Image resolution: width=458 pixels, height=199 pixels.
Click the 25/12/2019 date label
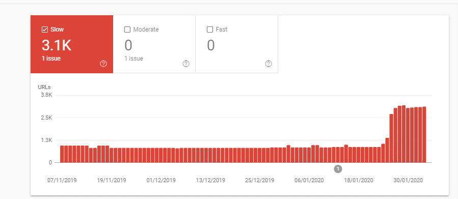(260, 180)
